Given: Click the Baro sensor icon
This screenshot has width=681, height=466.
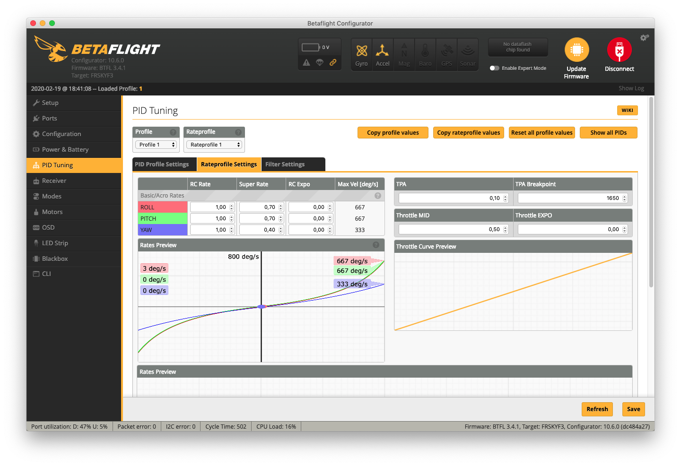Looking at the screenshot, I should (x=425, y=51).
